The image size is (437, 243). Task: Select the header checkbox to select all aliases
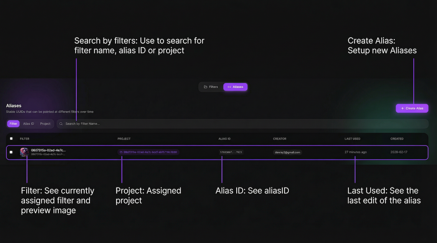tap(11, 139)
